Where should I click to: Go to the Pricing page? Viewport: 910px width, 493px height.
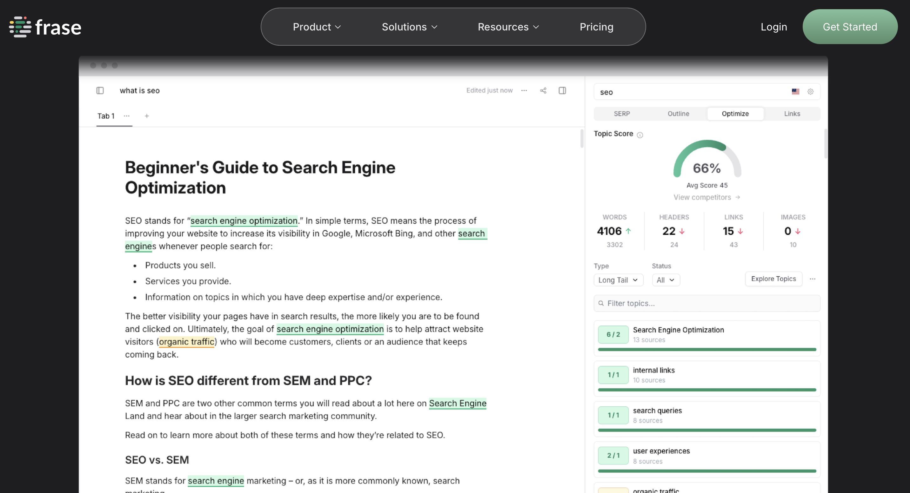[x=596, y=27]
